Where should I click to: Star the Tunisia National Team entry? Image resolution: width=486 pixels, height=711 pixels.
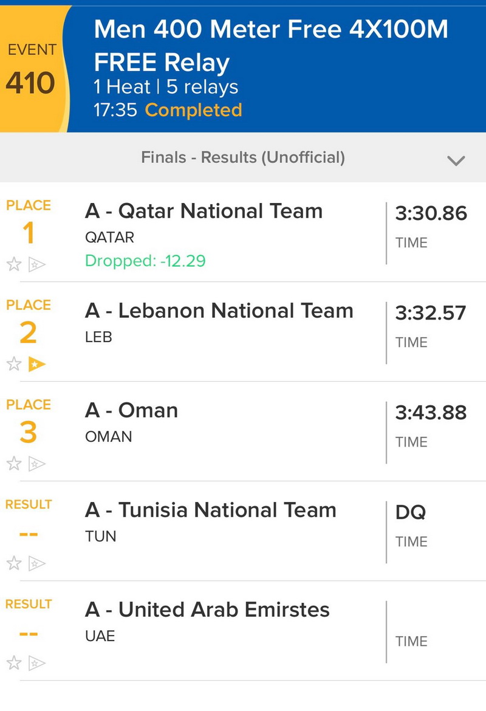pyautogui.click(x=14, y=563)
